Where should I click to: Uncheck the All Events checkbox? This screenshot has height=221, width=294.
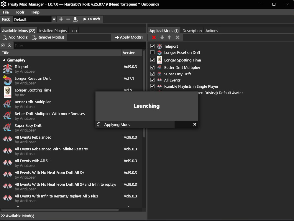tap(152, 80)
